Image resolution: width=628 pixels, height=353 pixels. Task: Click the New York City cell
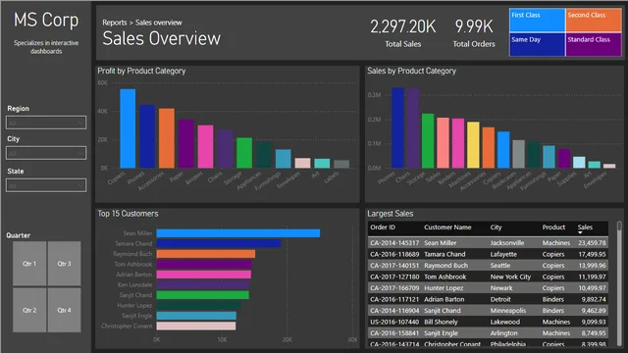[510, 277]
